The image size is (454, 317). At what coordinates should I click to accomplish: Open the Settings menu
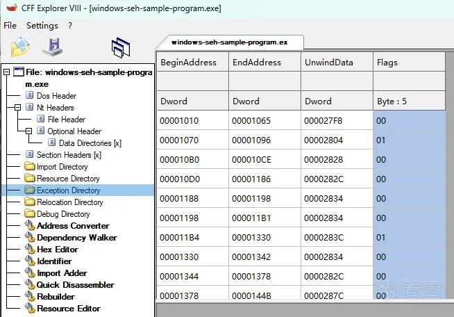click(x=42, y=26)
